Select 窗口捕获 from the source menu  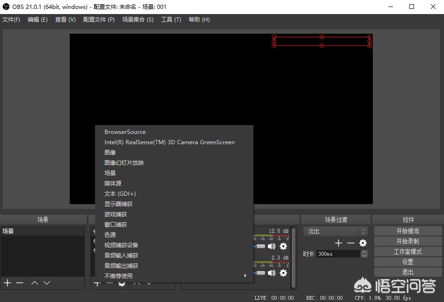click(174, 224)
